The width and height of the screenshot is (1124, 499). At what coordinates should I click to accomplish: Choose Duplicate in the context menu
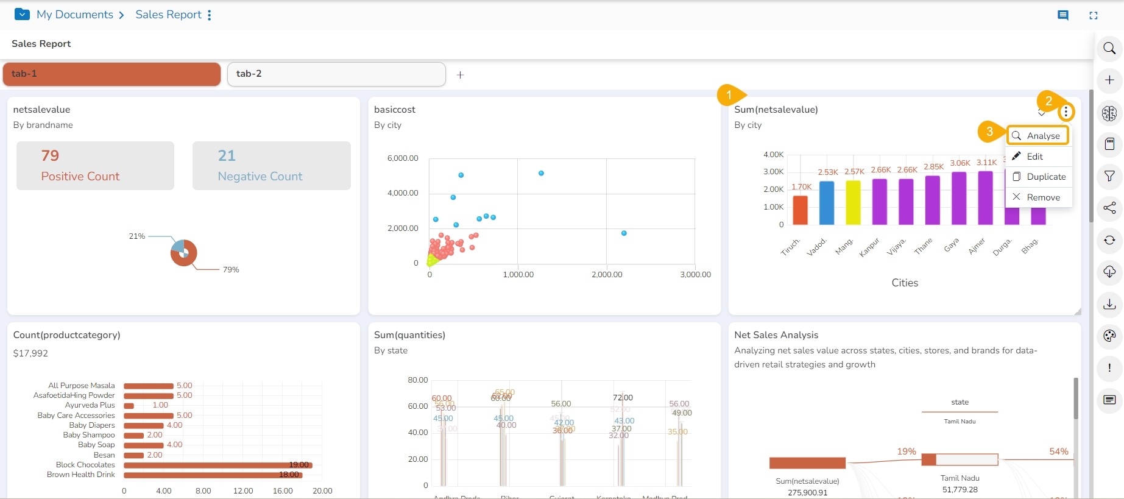click(x=1039, y=177)
